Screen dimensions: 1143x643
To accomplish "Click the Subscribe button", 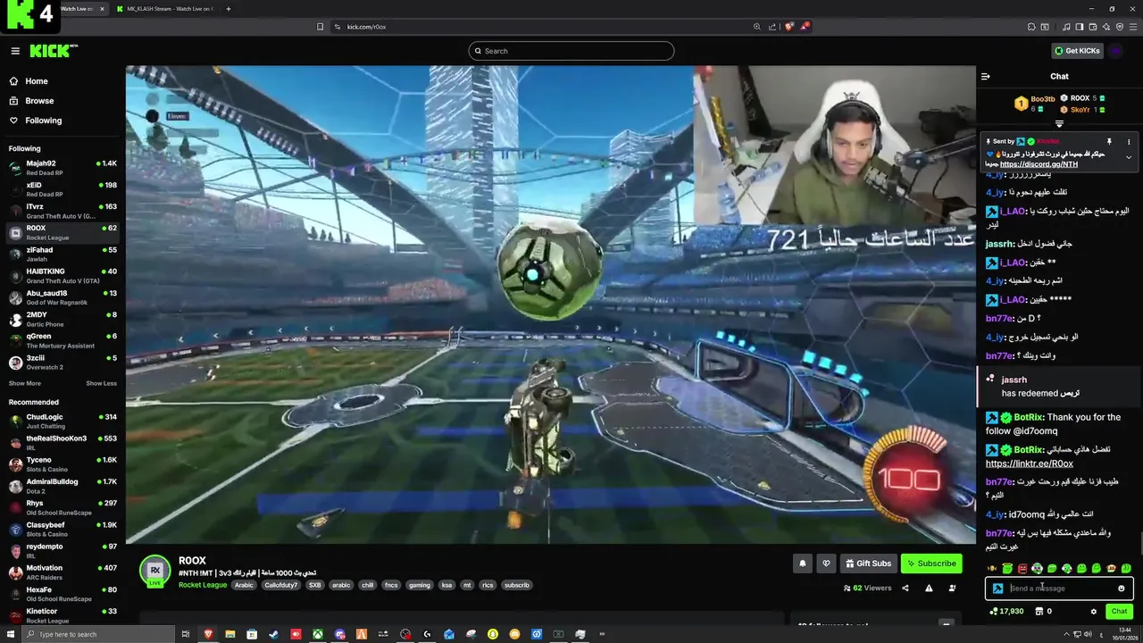I will 931,564.
